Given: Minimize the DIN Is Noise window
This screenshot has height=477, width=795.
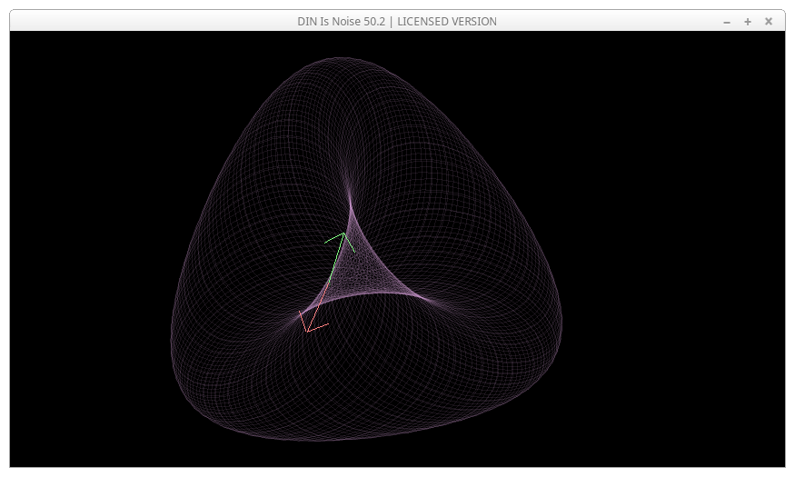Looking at the screenshot, I should 727,21.
